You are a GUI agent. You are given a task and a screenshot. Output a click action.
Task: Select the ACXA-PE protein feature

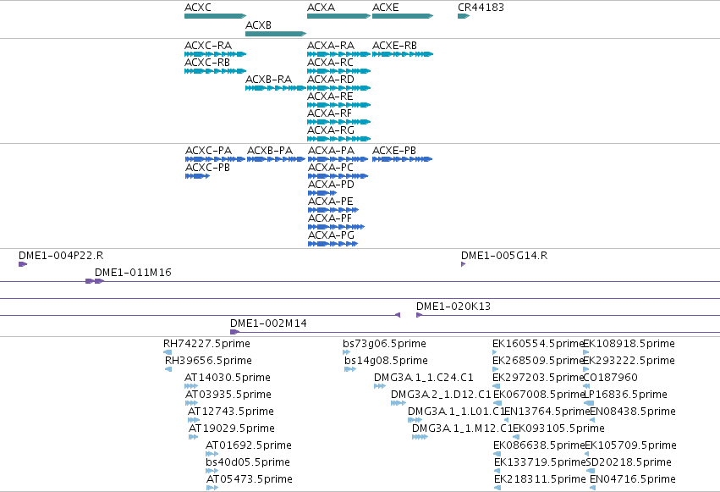coord(333,210)
